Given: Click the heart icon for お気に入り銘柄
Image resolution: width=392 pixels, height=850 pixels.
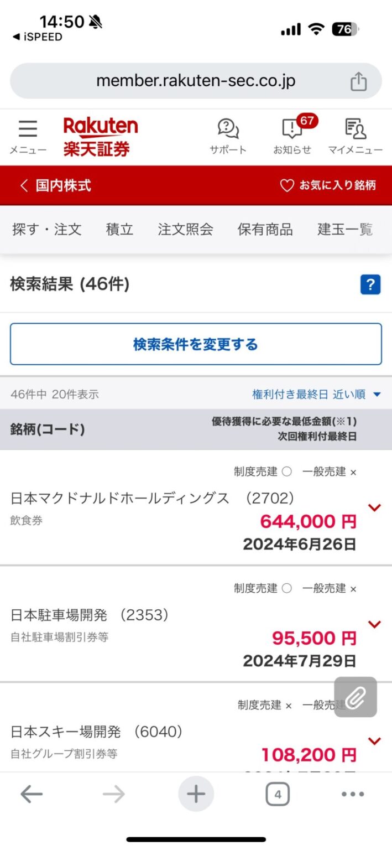Looking at the screenshot, I should click(286, 186).
